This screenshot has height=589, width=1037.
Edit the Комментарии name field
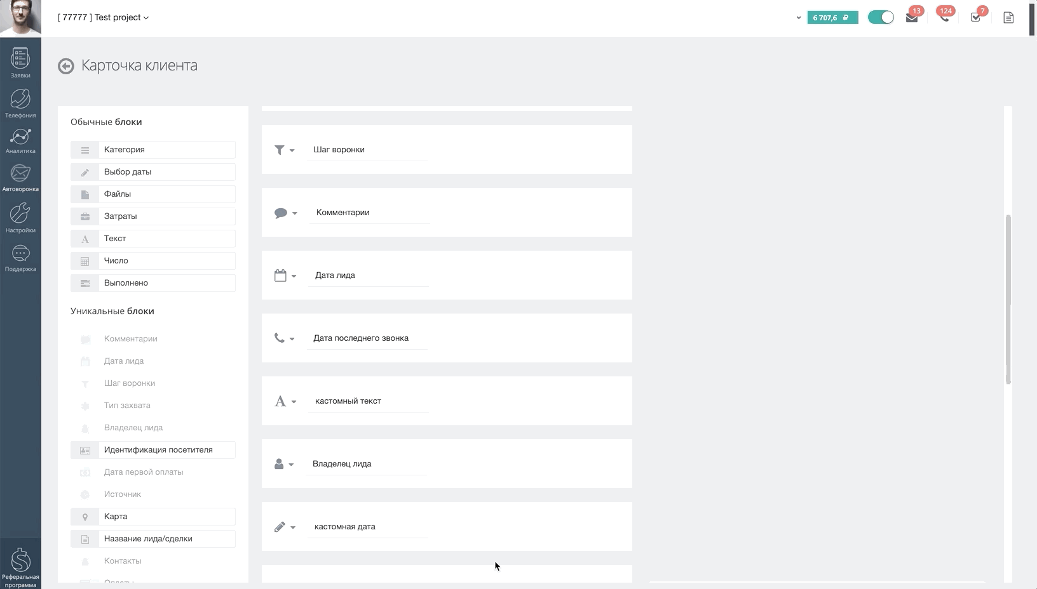point(370,213)
